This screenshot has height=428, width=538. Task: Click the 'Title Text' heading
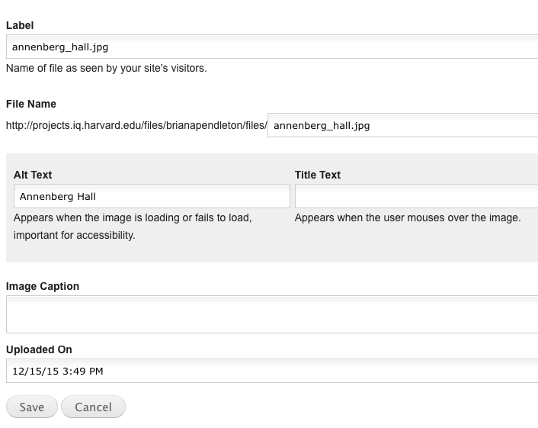tap(318, 175)
